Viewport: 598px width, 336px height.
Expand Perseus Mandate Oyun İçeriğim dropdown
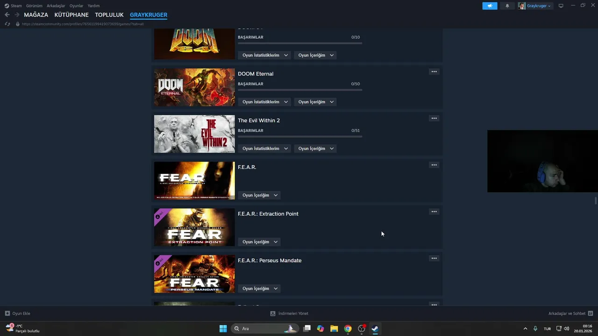pyautogui.click(x=259, y=288)
